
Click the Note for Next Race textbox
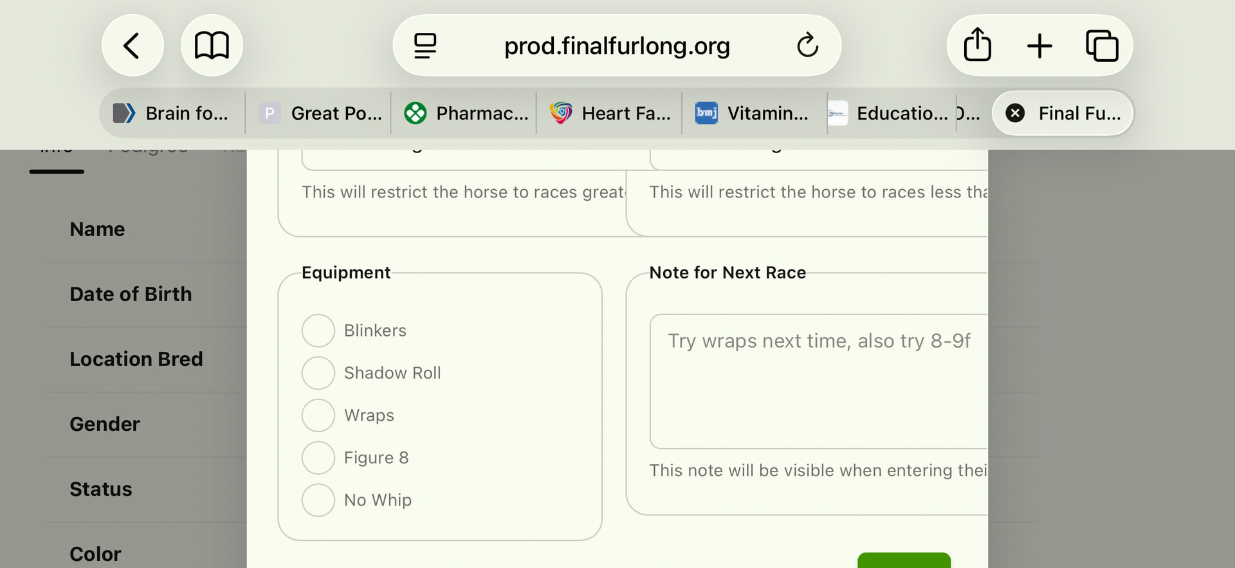coord(818,381)
